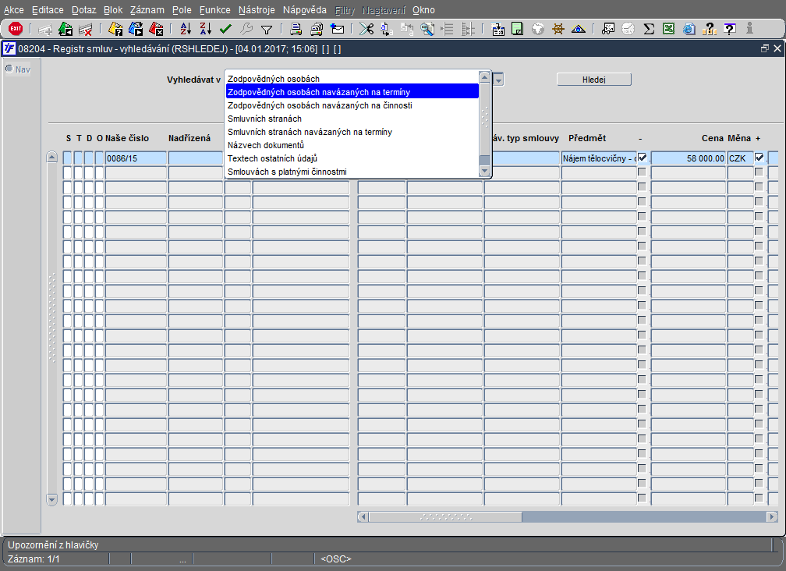Viewport: 786px width, 571px height.
Task: Choose 'Smluvních stranách navázaných na termíny' option
Action: (x=352, y=132)
